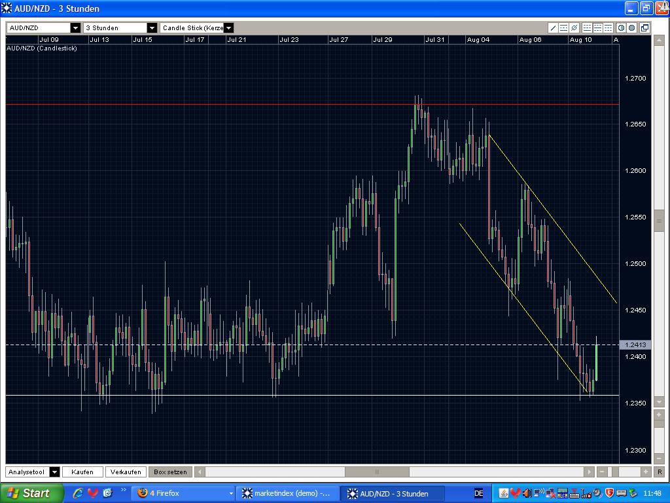This screenshot has height=503, width=670.
Task: Click the vertical scrollbar thumb
Action: point(659,221)
